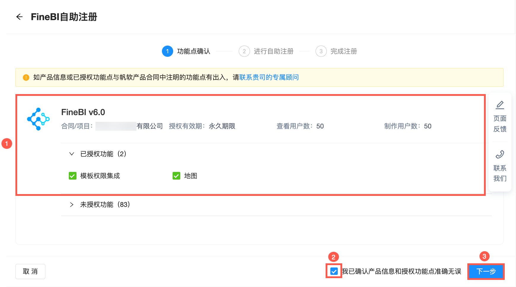Viewport: 516px width, 287px height.
Task: Select step 3 完成注册
Action: point(336,51)
